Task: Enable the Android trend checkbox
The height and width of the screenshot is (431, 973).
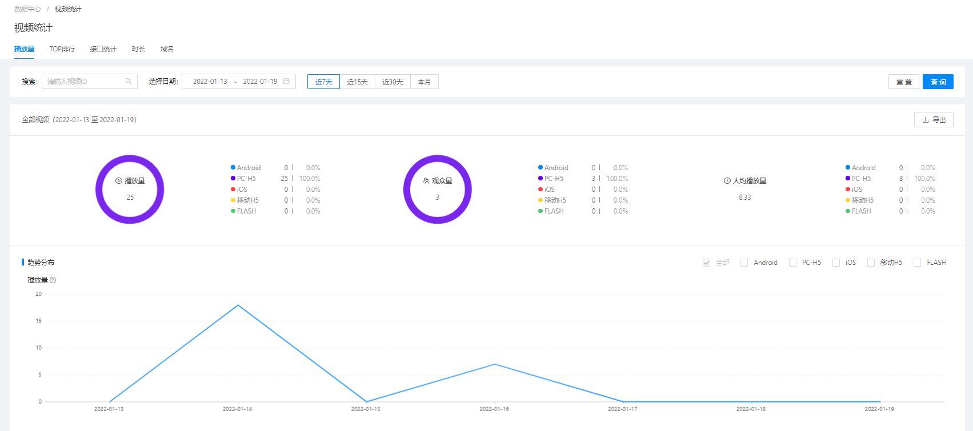Action: [744, 263]
